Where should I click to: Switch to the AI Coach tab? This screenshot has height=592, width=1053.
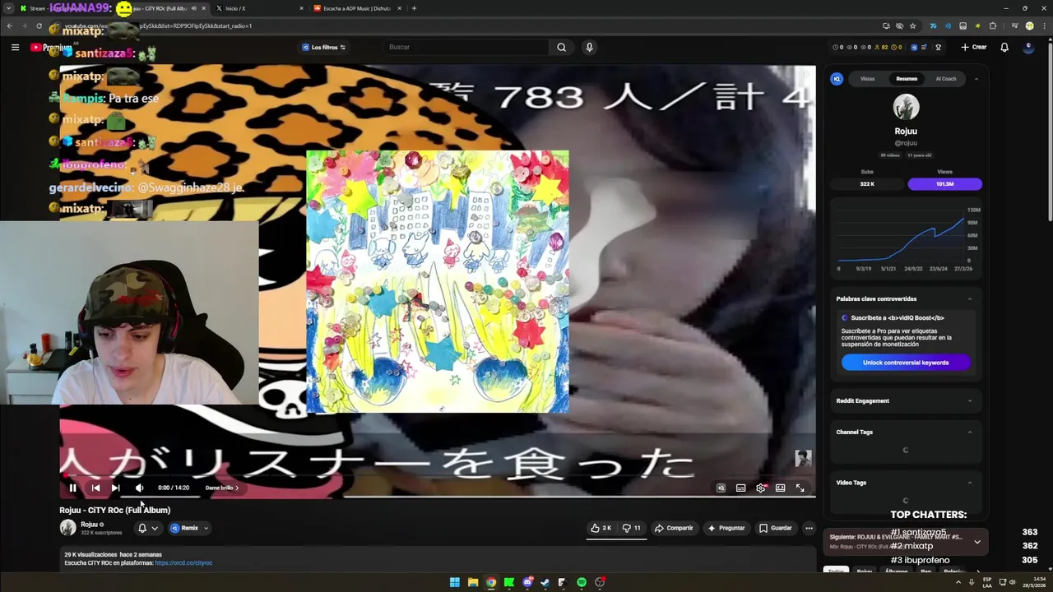click(946, 79)
